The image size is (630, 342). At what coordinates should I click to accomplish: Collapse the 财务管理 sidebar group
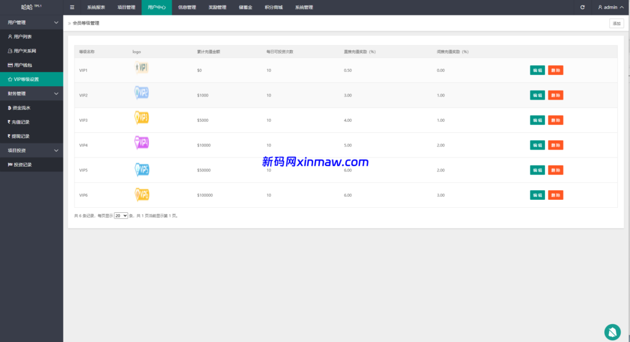click(x=31, y=93)
